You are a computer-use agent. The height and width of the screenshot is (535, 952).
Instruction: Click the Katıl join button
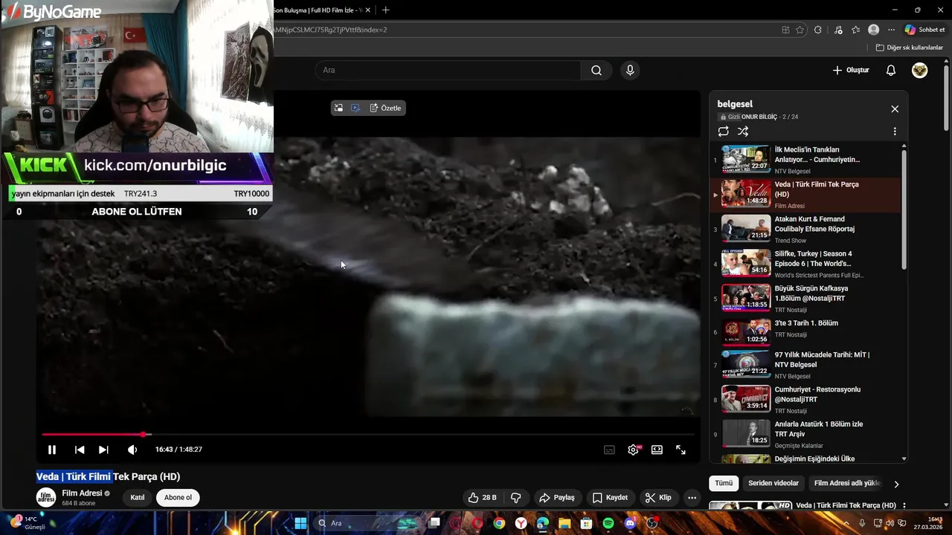coord(138,498)
